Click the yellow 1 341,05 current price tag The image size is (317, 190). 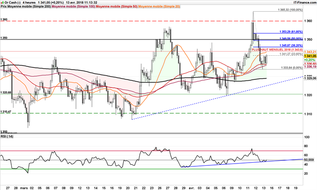click(310, 56)
